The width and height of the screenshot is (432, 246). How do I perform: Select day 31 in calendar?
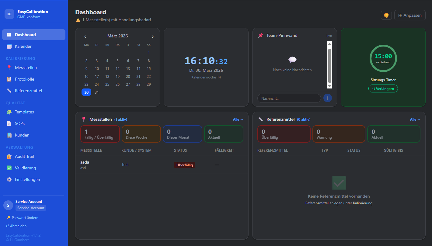(97, 92)
